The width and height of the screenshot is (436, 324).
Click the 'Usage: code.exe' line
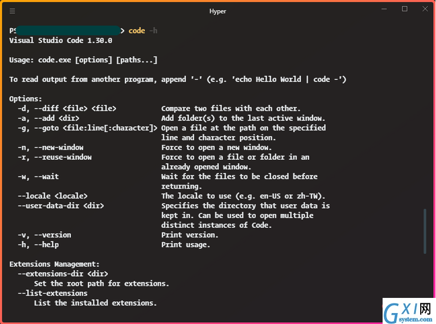[83, 60]
